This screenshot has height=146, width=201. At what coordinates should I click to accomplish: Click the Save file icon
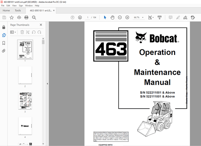[x=4, y=18]
